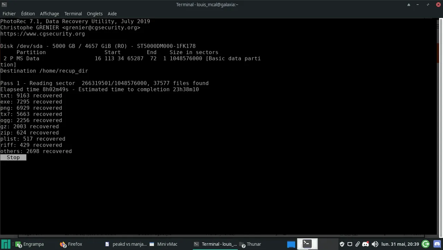The image size is (443, 250).
Task: Maximize the Terminal window
Action: (x=428, y=4)
